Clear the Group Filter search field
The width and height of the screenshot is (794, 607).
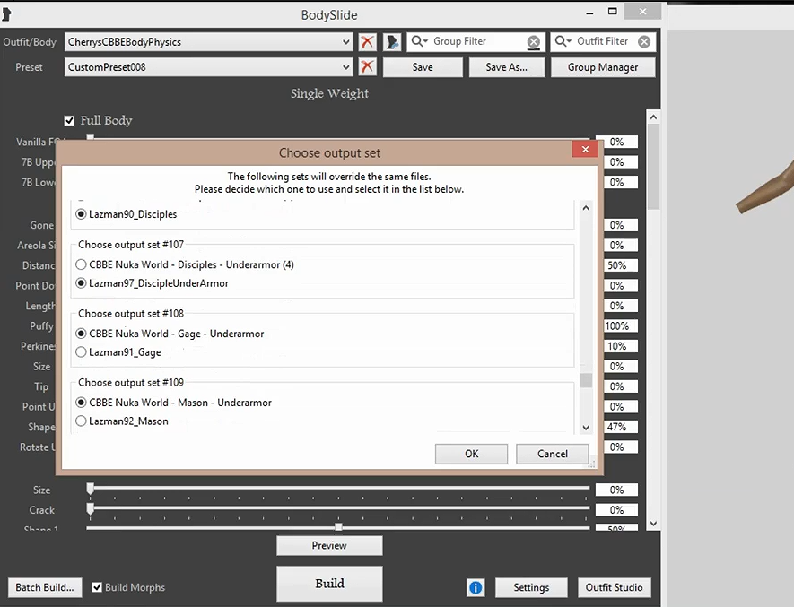tap(534, 42)
